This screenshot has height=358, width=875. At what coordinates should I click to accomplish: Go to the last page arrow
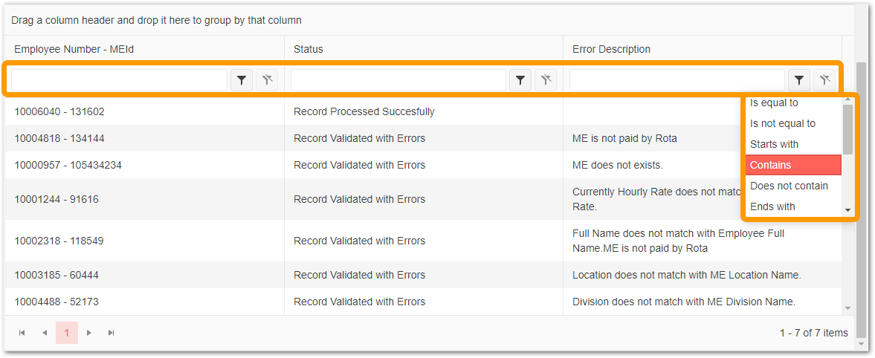112,333
